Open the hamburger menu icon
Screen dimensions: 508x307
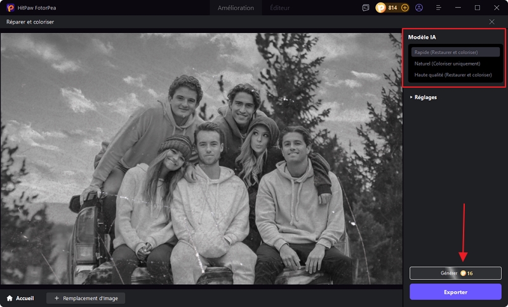438,8
